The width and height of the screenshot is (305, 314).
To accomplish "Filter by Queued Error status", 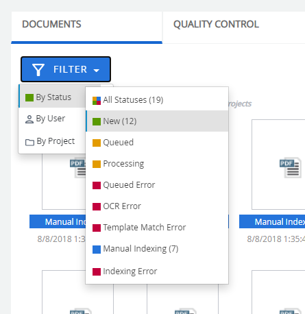I will click(157, 185).
